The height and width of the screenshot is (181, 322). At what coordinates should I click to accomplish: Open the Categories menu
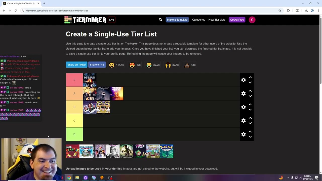(198, 20)
